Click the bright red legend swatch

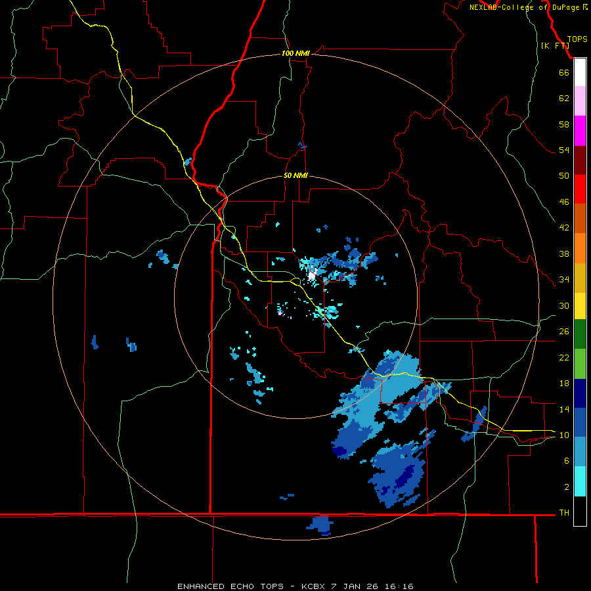pos(580,189)
